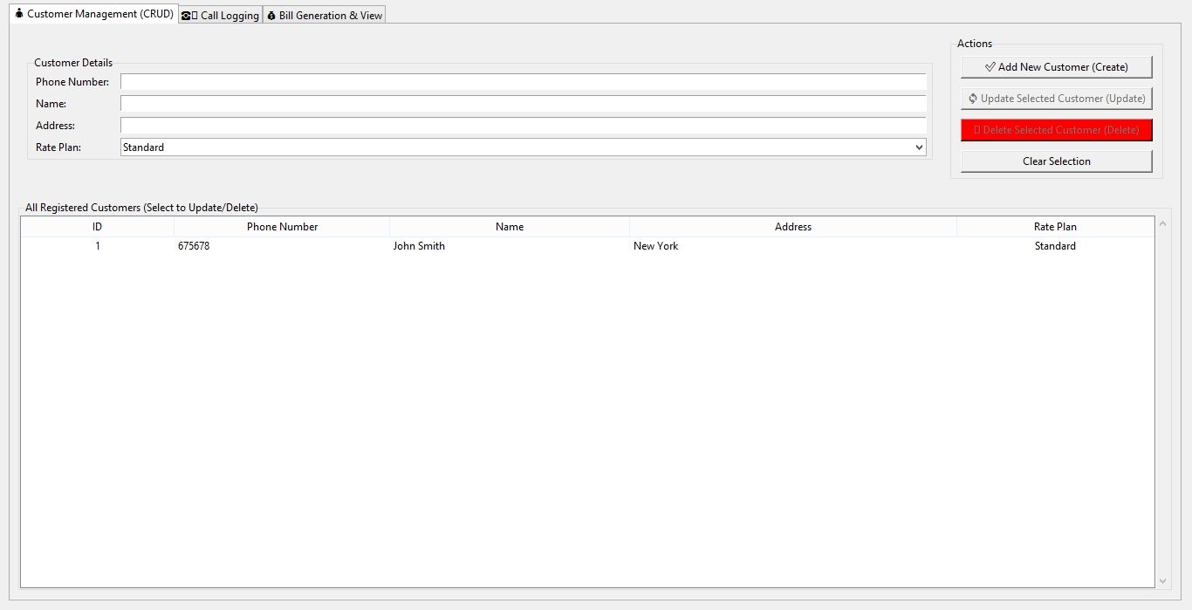Click the red Delete Selected Customer button

click(1056, 130)
